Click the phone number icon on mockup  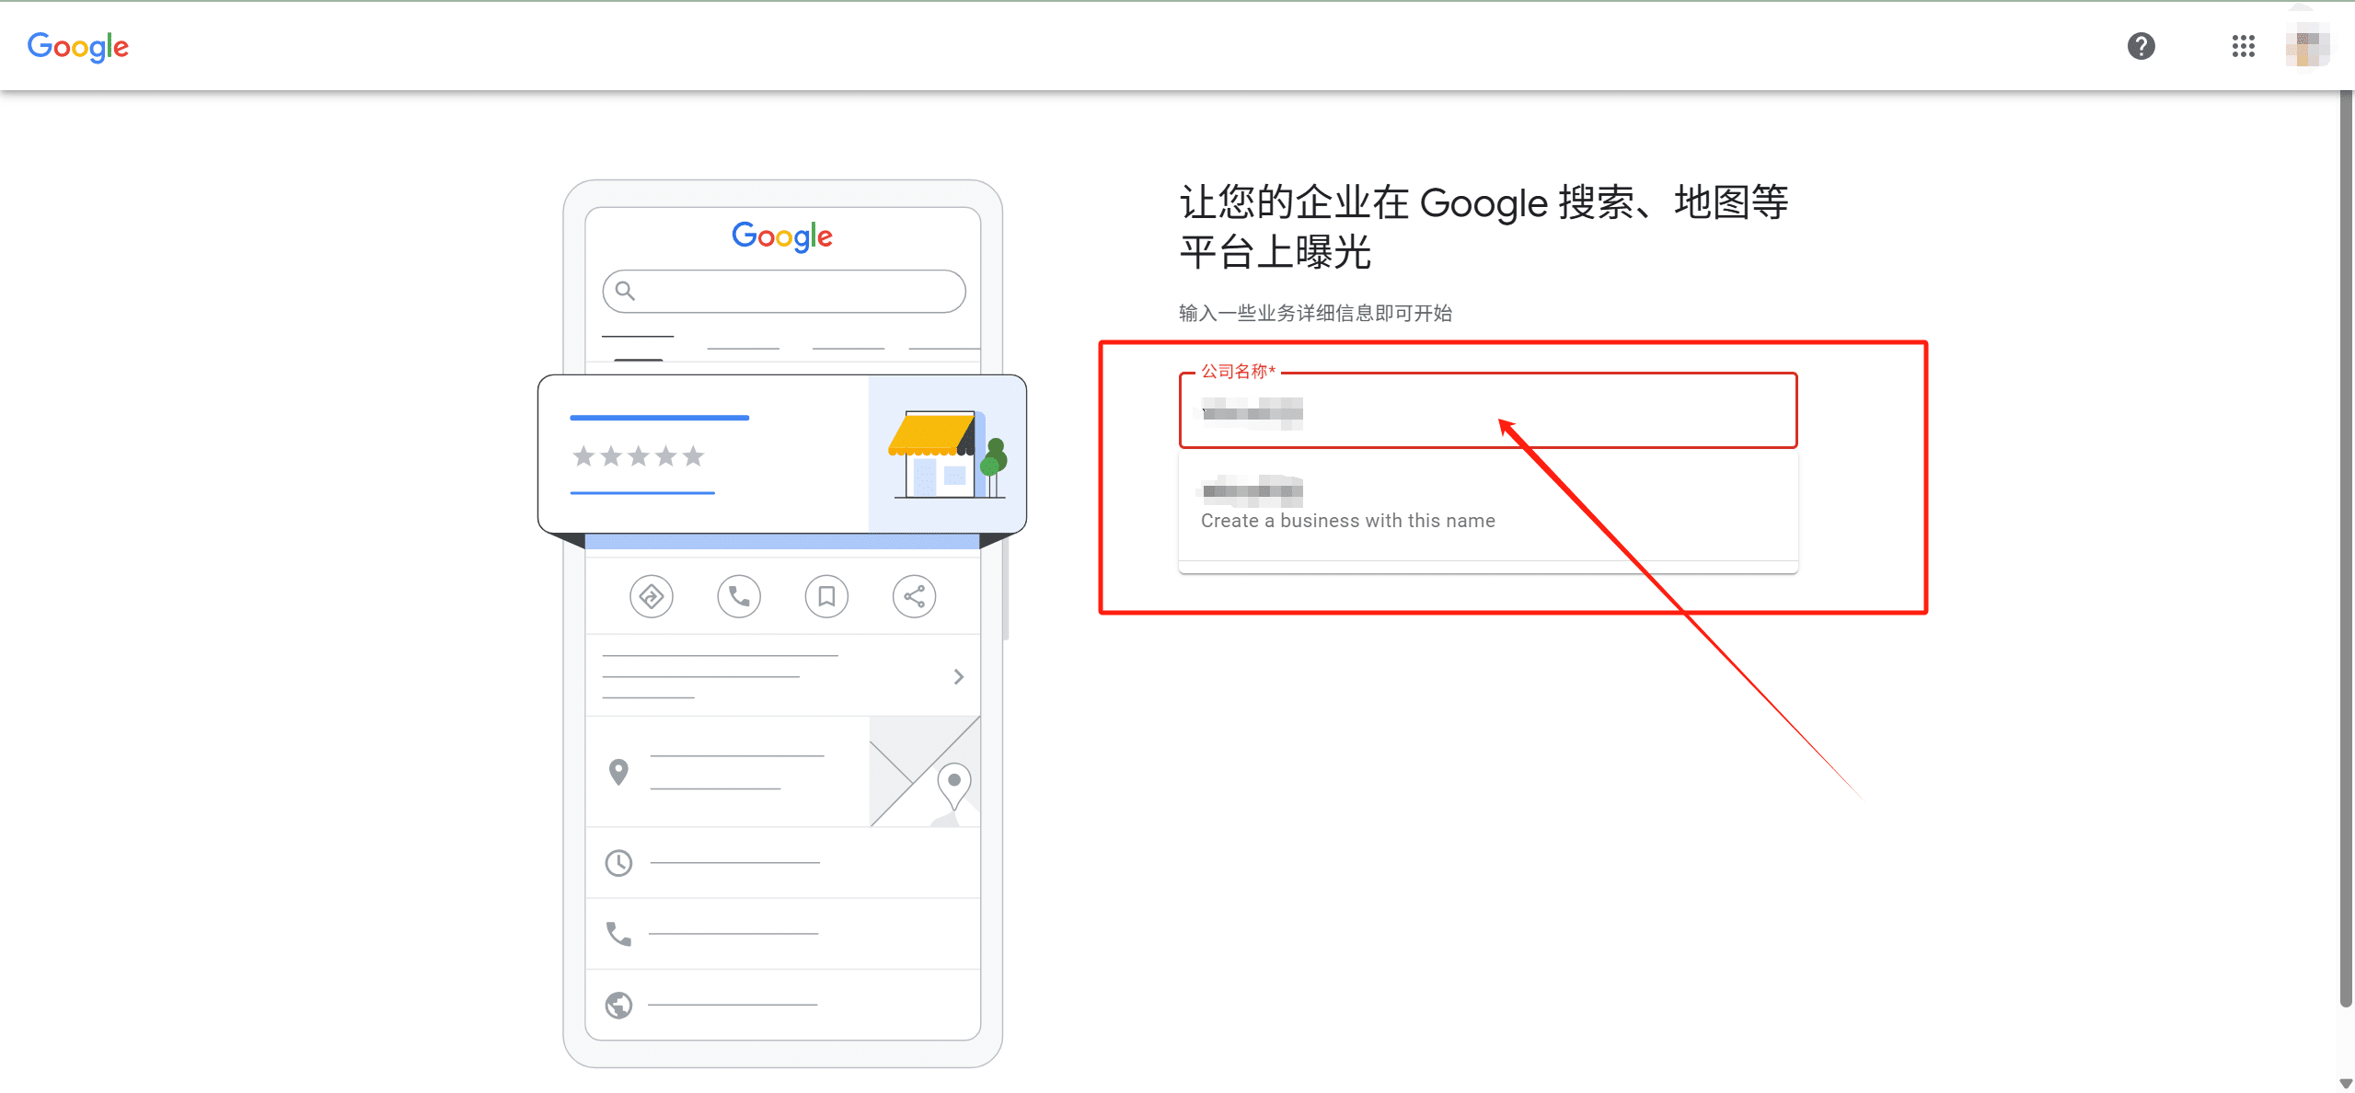tap(618, 934)
